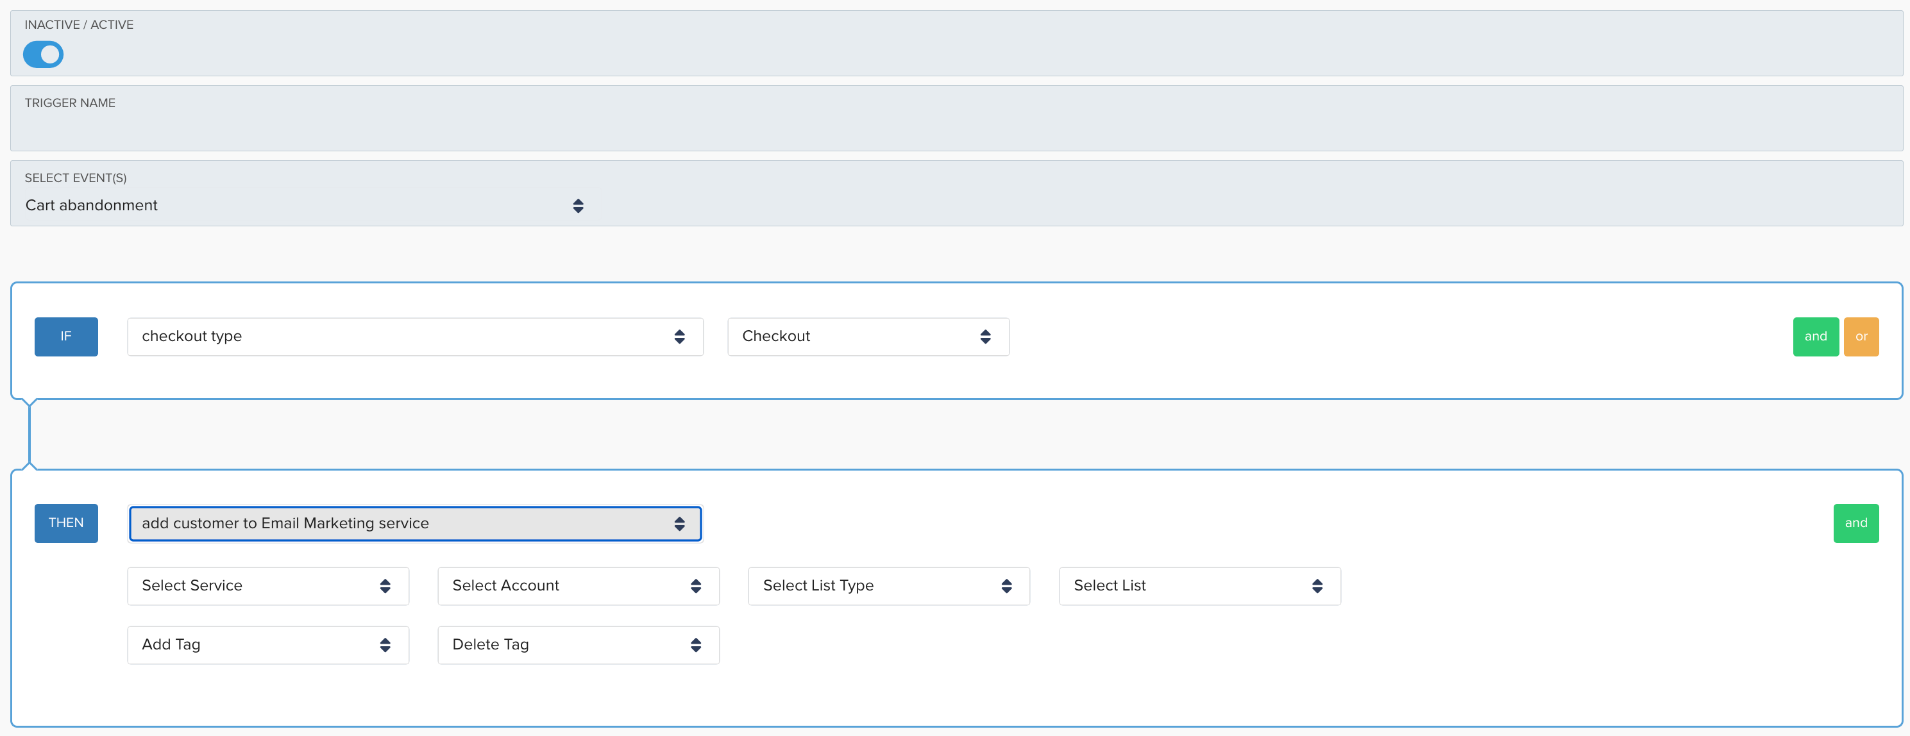Open the Select Service dropdown
This screenshot has height=736, width=1910.
(x=267, y=585)
